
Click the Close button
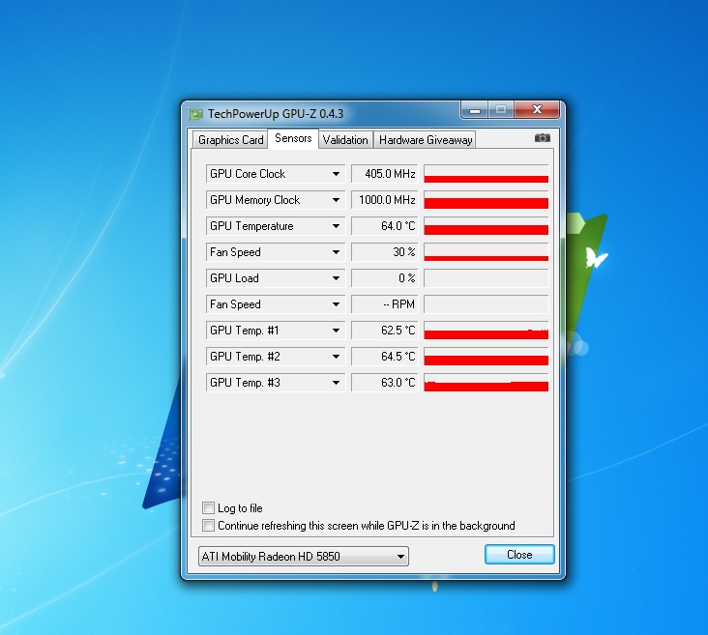point(519,554)
